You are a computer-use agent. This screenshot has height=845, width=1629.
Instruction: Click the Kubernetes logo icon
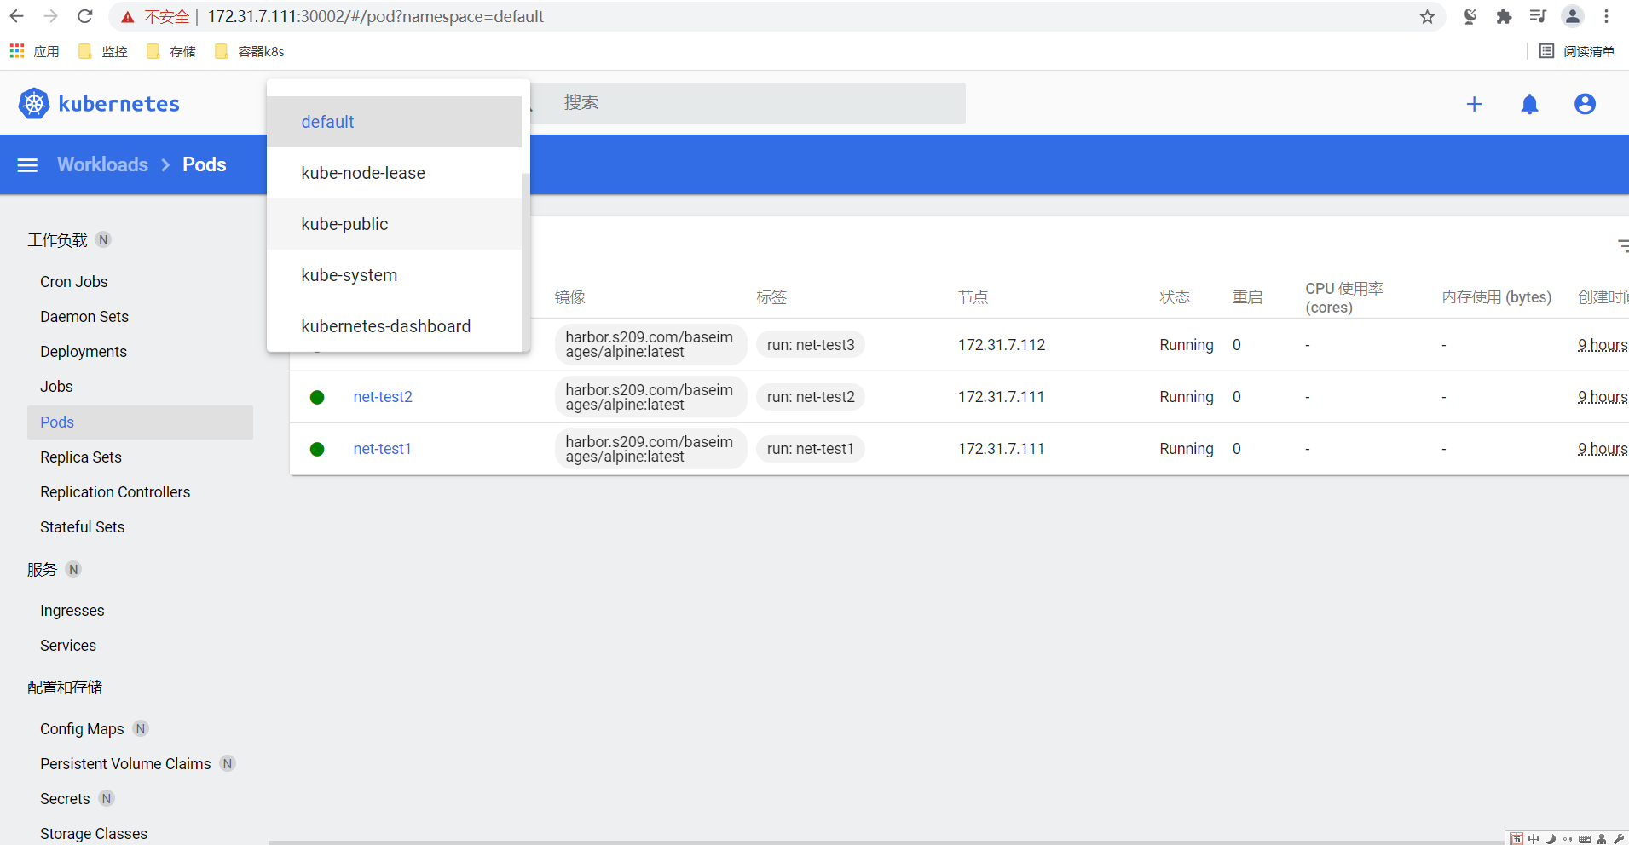(34, 104)
